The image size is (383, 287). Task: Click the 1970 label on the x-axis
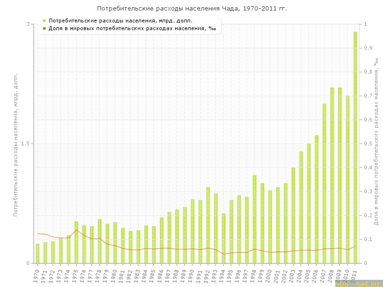(36, 276)
